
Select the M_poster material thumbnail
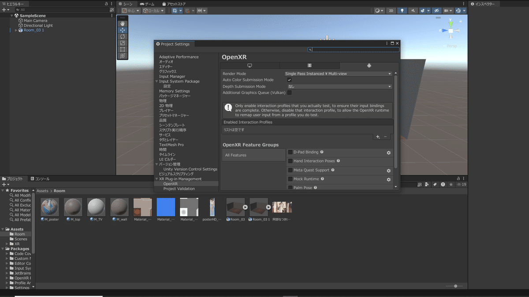pyautogui.click(x=50, y=207)
